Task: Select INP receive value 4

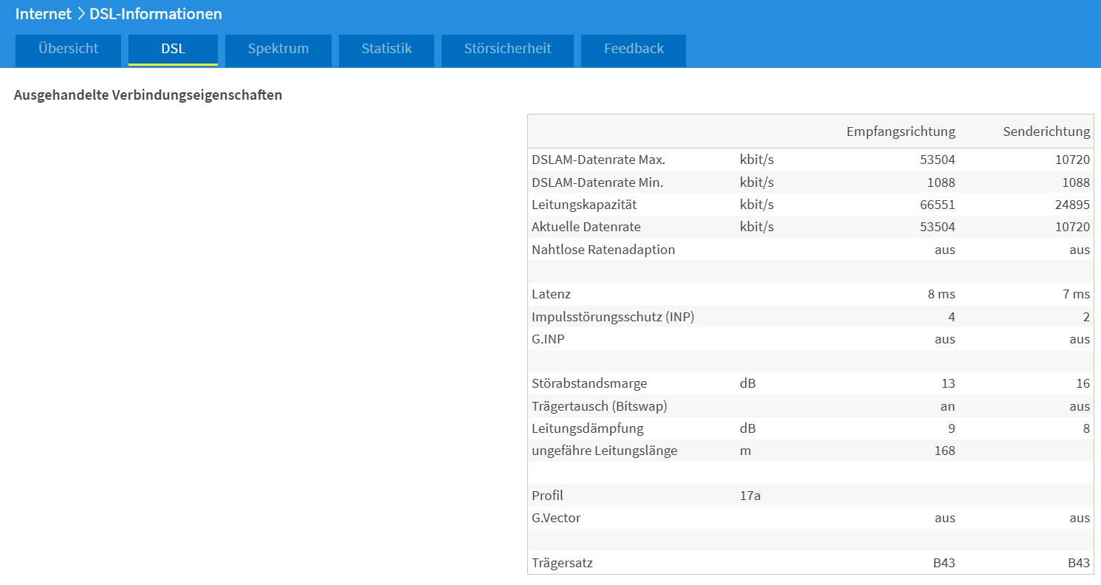Action: [x=952, y=317]
